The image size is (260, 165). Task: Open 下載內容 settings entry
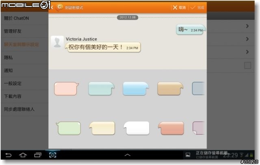click(x=24, y=96)
